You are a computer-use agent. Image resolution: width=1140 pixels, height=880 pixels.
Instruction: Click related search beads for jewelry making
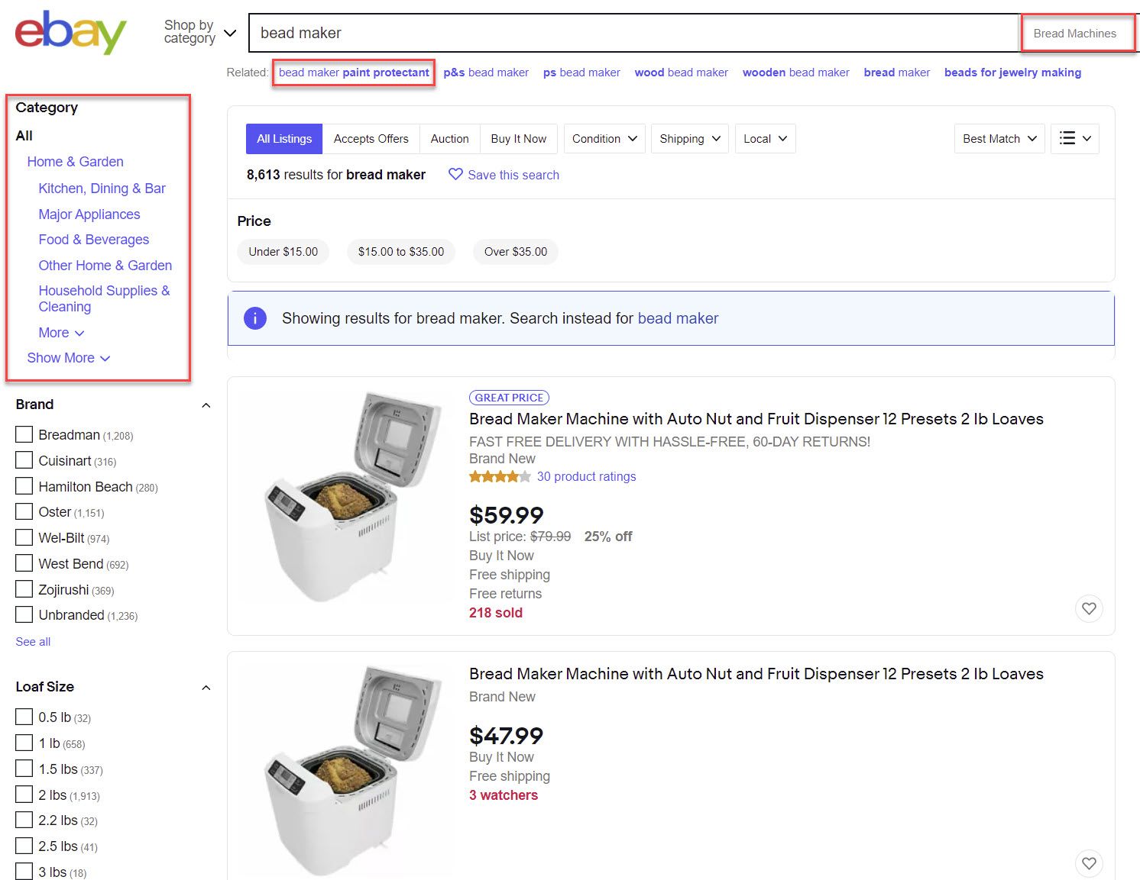click(1012, 73)
